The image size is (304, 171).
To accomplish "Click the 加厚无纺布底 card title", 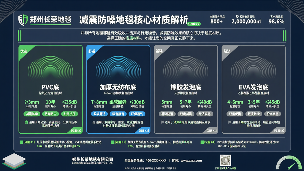I will (x=118, y=87).
